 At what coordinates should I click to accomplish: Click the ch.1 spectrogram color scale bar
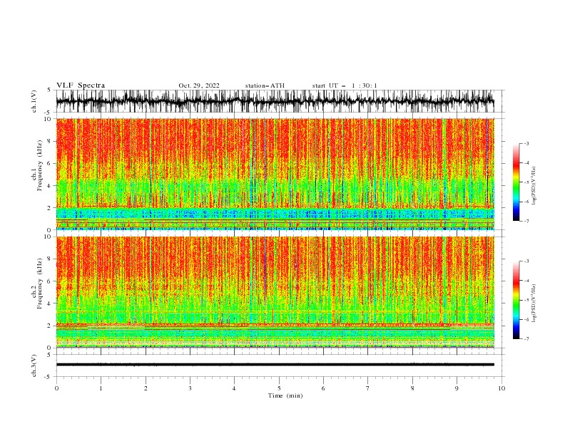(516, 182)
